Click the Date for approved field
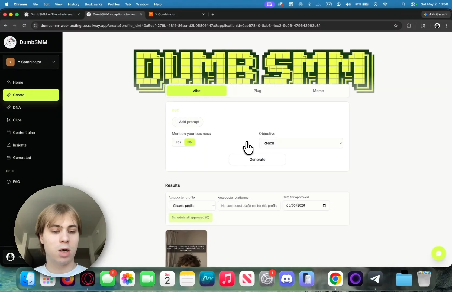This screenshot has width=452, height=292. [x=306, y=205]
